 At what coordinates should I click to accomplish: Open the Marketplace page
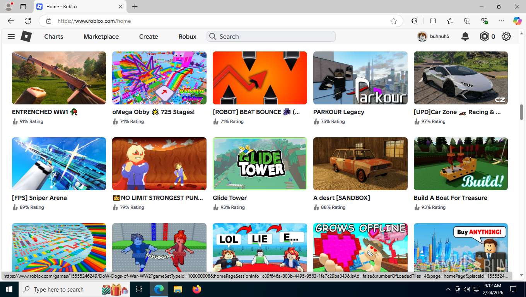tap(101, 36)
